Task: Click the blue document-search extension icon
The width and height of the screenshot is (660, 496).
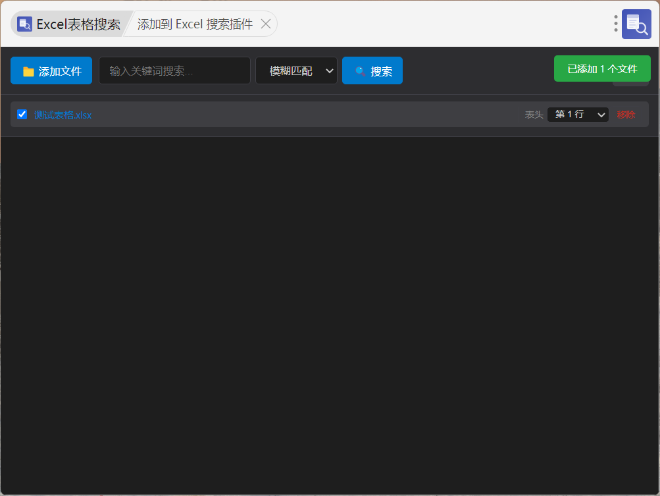Action: click(x=636, y=24)
